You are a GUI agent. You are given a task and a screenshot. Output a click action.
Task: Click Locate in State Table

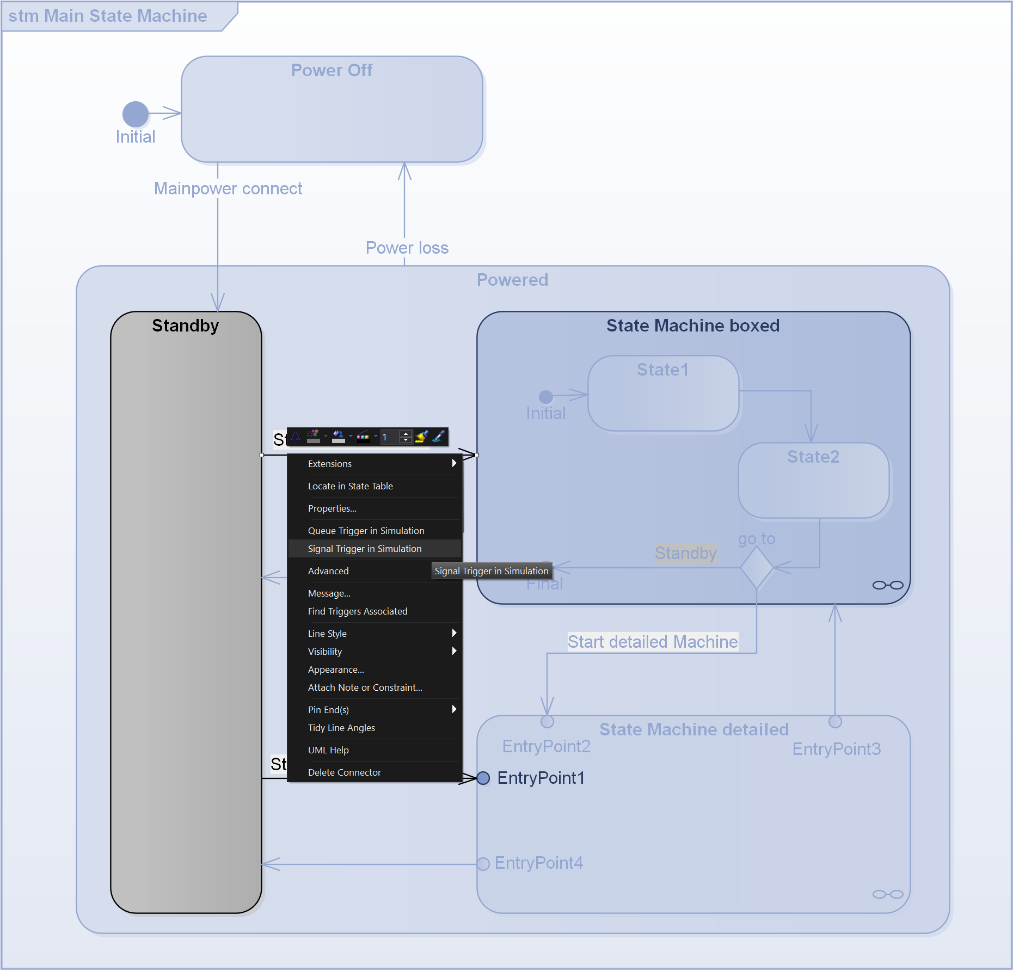[x=351, y=486]
